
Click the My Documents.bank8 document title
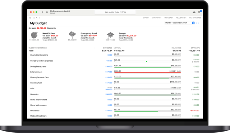(60, 11)
